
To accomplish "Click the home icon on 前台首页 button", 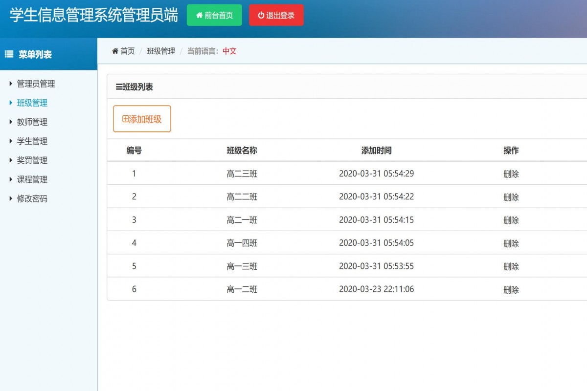I will [199, 15].
